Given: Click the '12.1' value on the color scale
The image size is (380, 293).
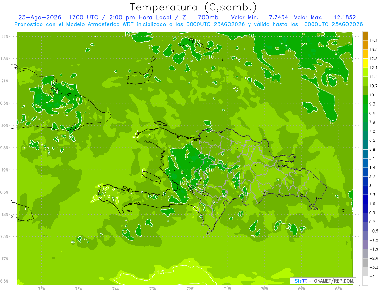Looking at the screenshot, I should coord(373,68).
